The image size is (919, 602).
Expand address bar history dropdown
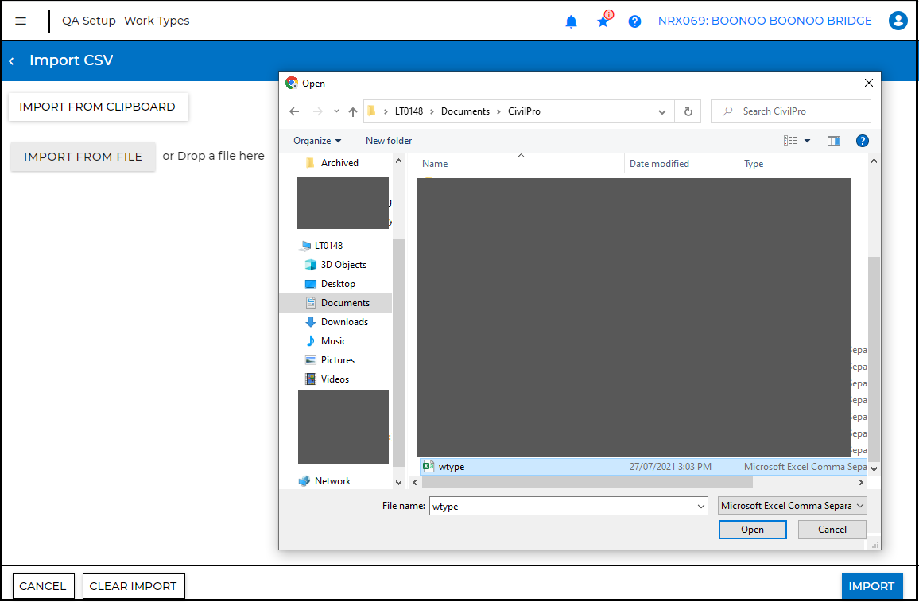click(x=661, y=111)
